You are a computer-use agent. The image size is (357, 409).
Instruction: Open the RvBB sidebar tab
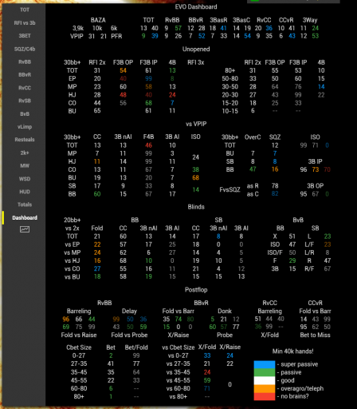point(25,62)
